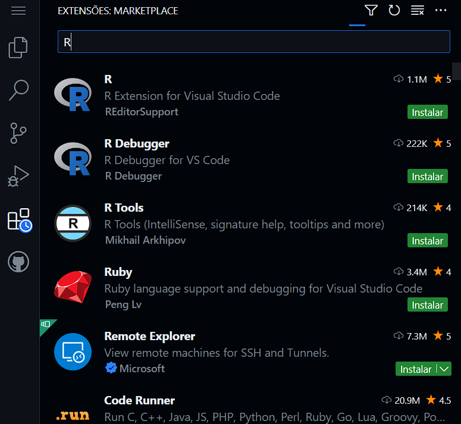This screenshot has width=461, height=424.
Task: Open the more actions ellipsis menu
Action: (441, 11)
